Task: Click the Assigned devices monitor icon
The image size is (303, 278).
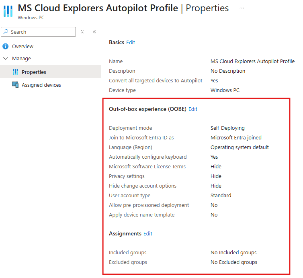Action: [15, 85]
